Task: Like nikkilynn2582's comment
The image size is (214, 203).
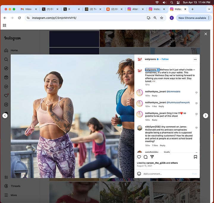Action: [196, 128]
